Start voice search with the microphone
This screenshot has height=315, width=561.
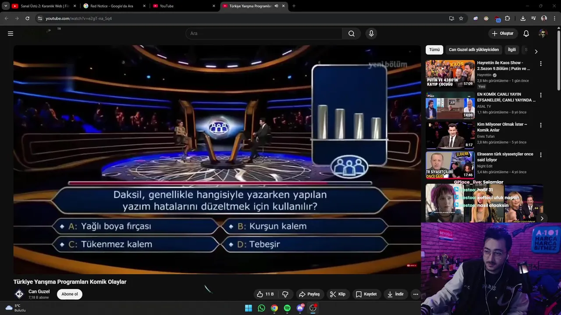371,34
